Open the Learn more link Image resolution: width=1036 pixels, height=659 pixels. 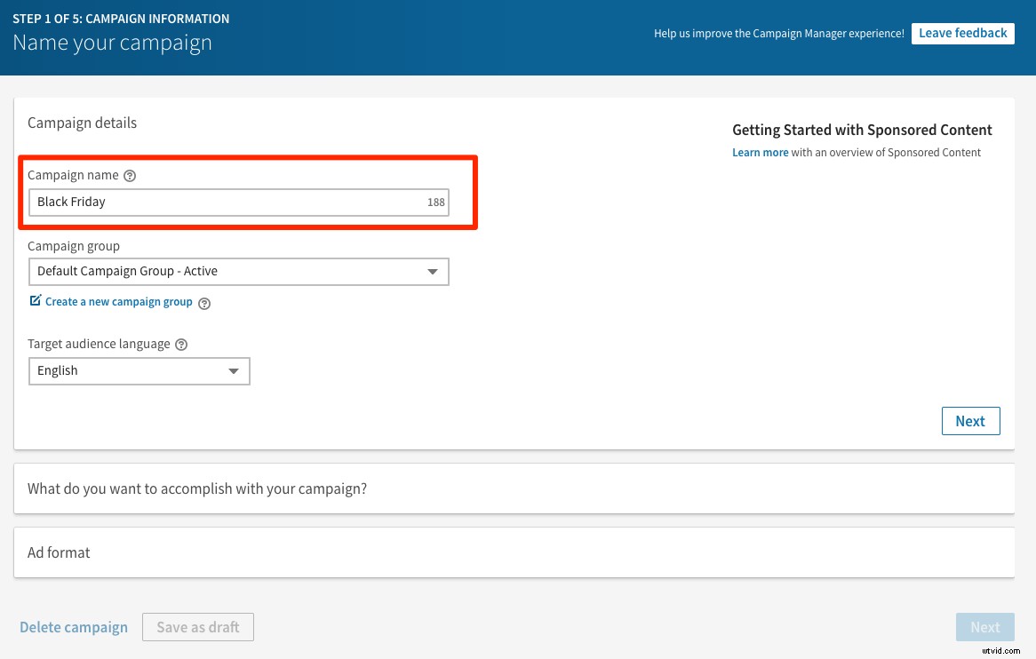coord(760,152)
